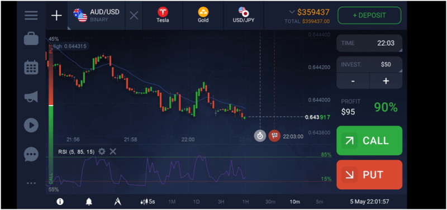447x210 pixels.
Task: Open the portfolio briefcase icon
Action: 31,39
